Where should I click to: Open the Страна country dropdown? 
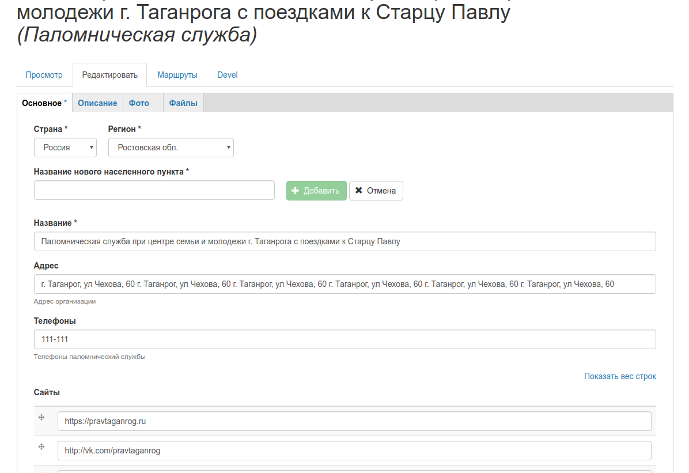tap(65, 147)
